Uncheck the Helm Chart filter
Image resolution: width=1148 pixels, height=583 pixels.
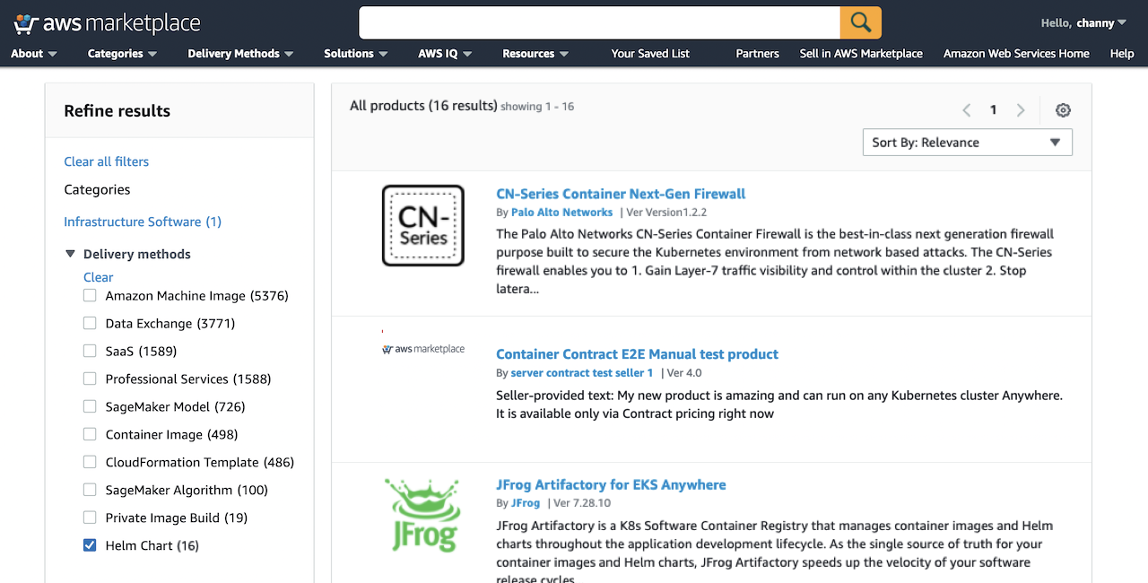click(x=90, y=545)
